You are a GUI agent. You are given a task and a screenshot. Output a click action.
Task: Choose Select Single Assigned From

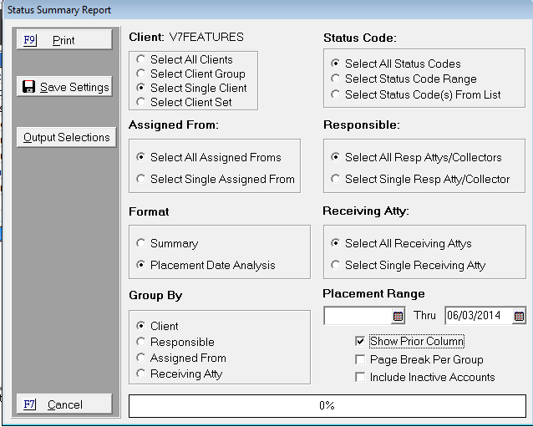pyautogui.click(x=142, y=179)
